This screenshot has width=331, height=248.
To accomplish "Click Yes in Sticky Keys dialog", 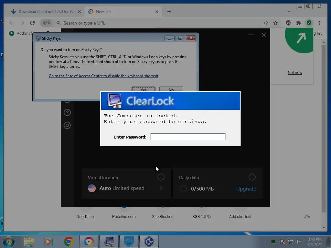I will (143, 89).
